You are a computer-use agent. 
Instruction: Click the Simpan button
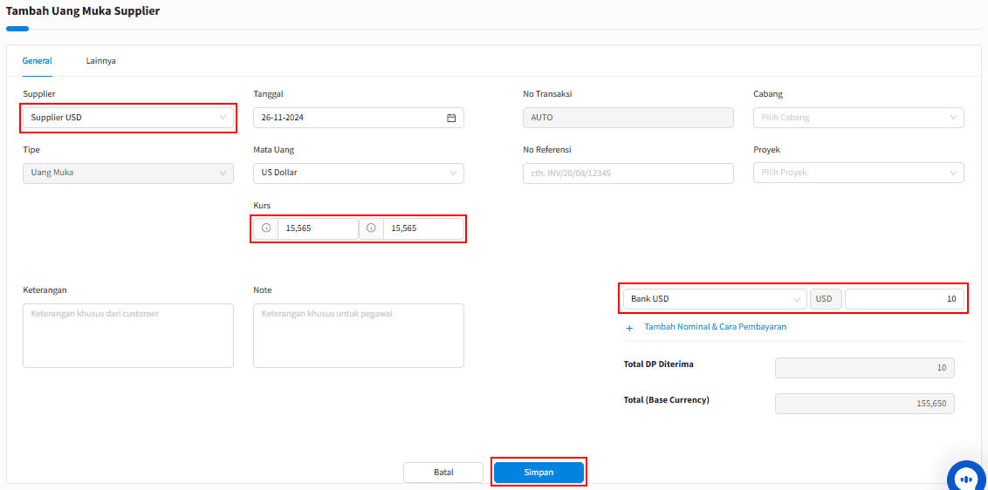coord(539,473)
